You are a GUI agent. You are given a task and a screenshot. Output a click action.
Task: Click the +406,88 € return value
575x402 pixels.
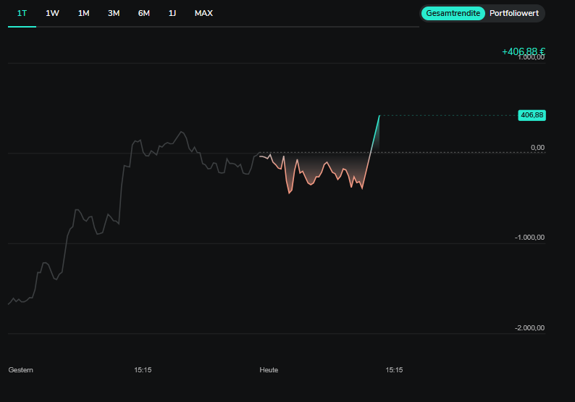524,51
